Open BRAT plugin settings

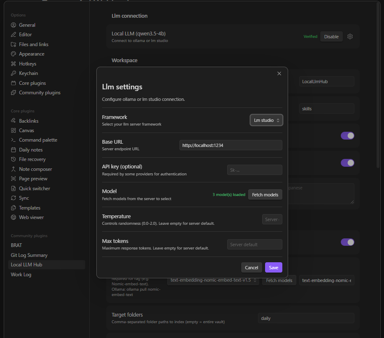point(16,245)
